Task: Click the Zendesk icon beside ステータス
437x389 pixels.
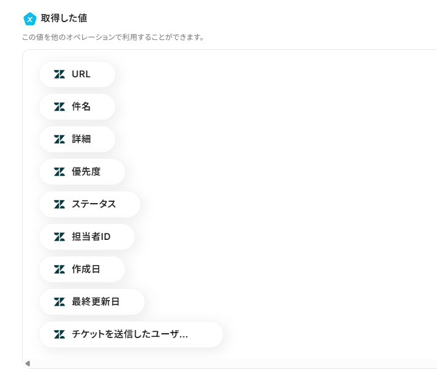Action: (x=59, y=204)
